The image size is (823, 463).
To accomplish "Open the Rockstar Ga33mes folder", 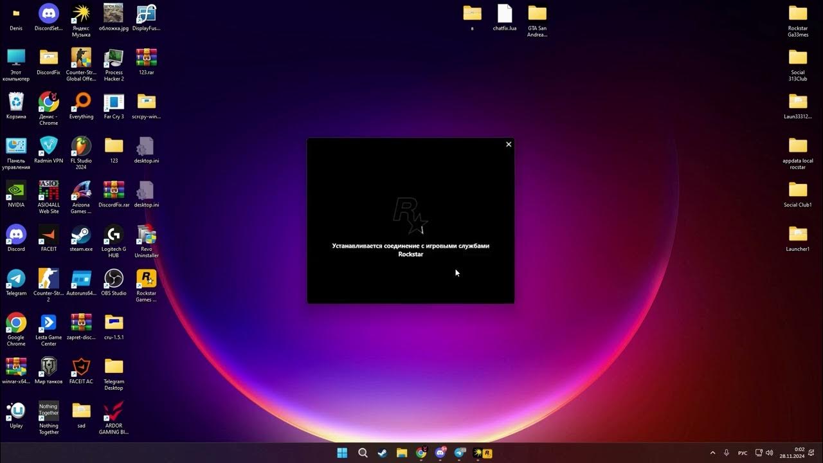I will (x=798, y=21).
